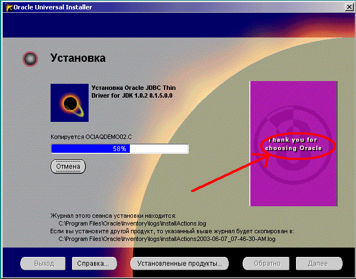Click the Выход button

coord(43,264)
